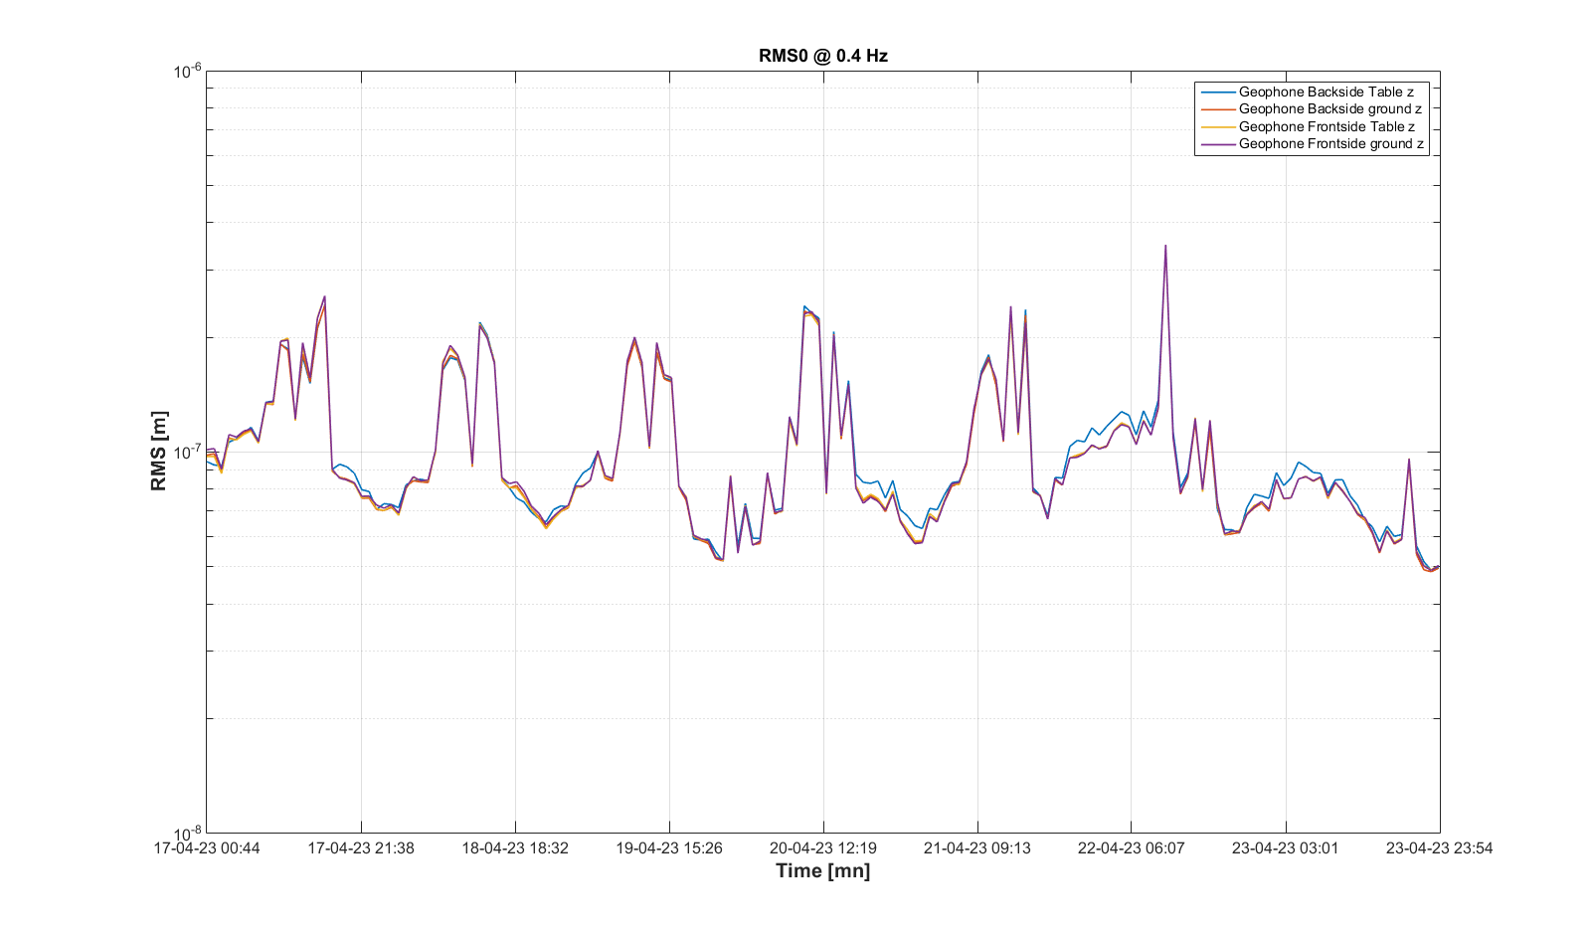Click the plot title RMS0 @ 0.4 Hz
Screen dimensions: 1591x937
[x=822, y=56]
